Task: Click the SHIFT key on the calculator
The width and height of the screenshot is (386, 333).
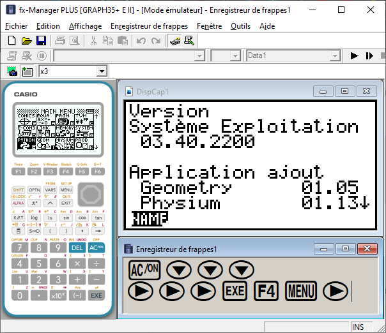Action: click(19, 189)
